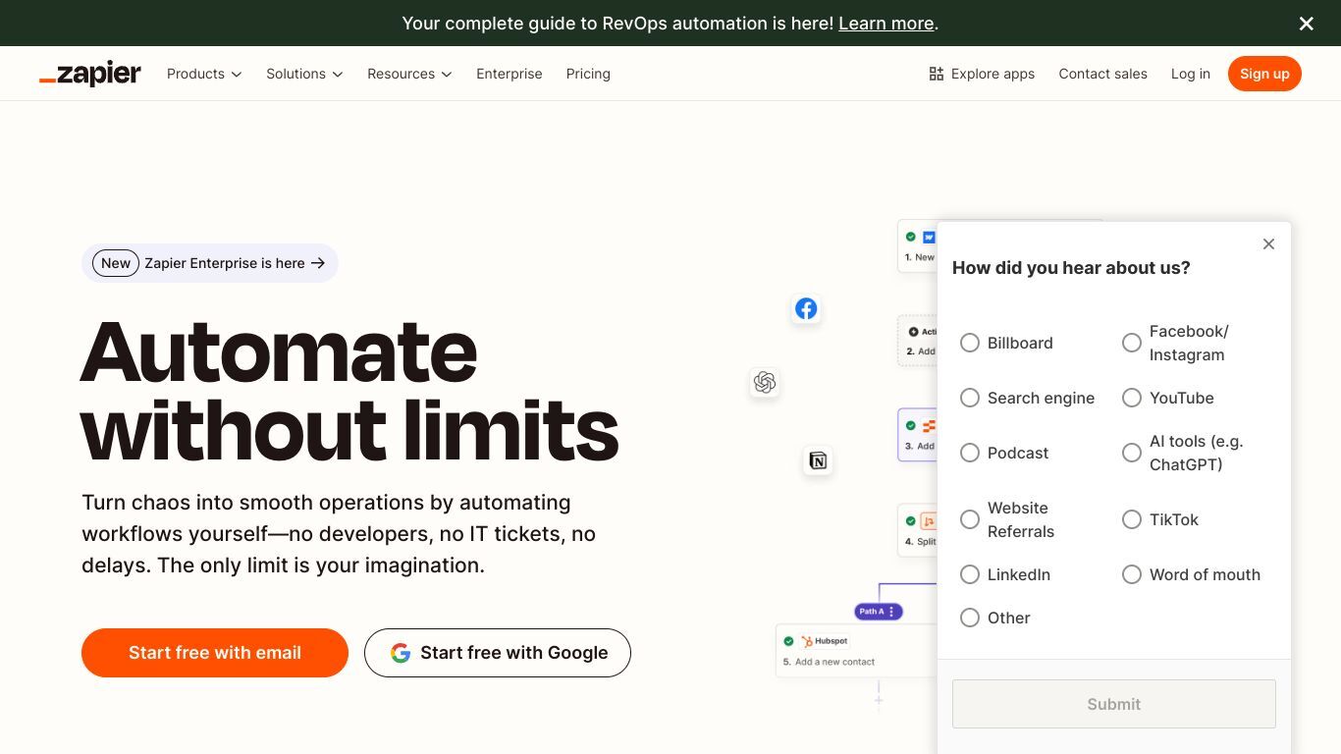Click the Log in link
This screenshot has width=1341, height=754.
1191,74
